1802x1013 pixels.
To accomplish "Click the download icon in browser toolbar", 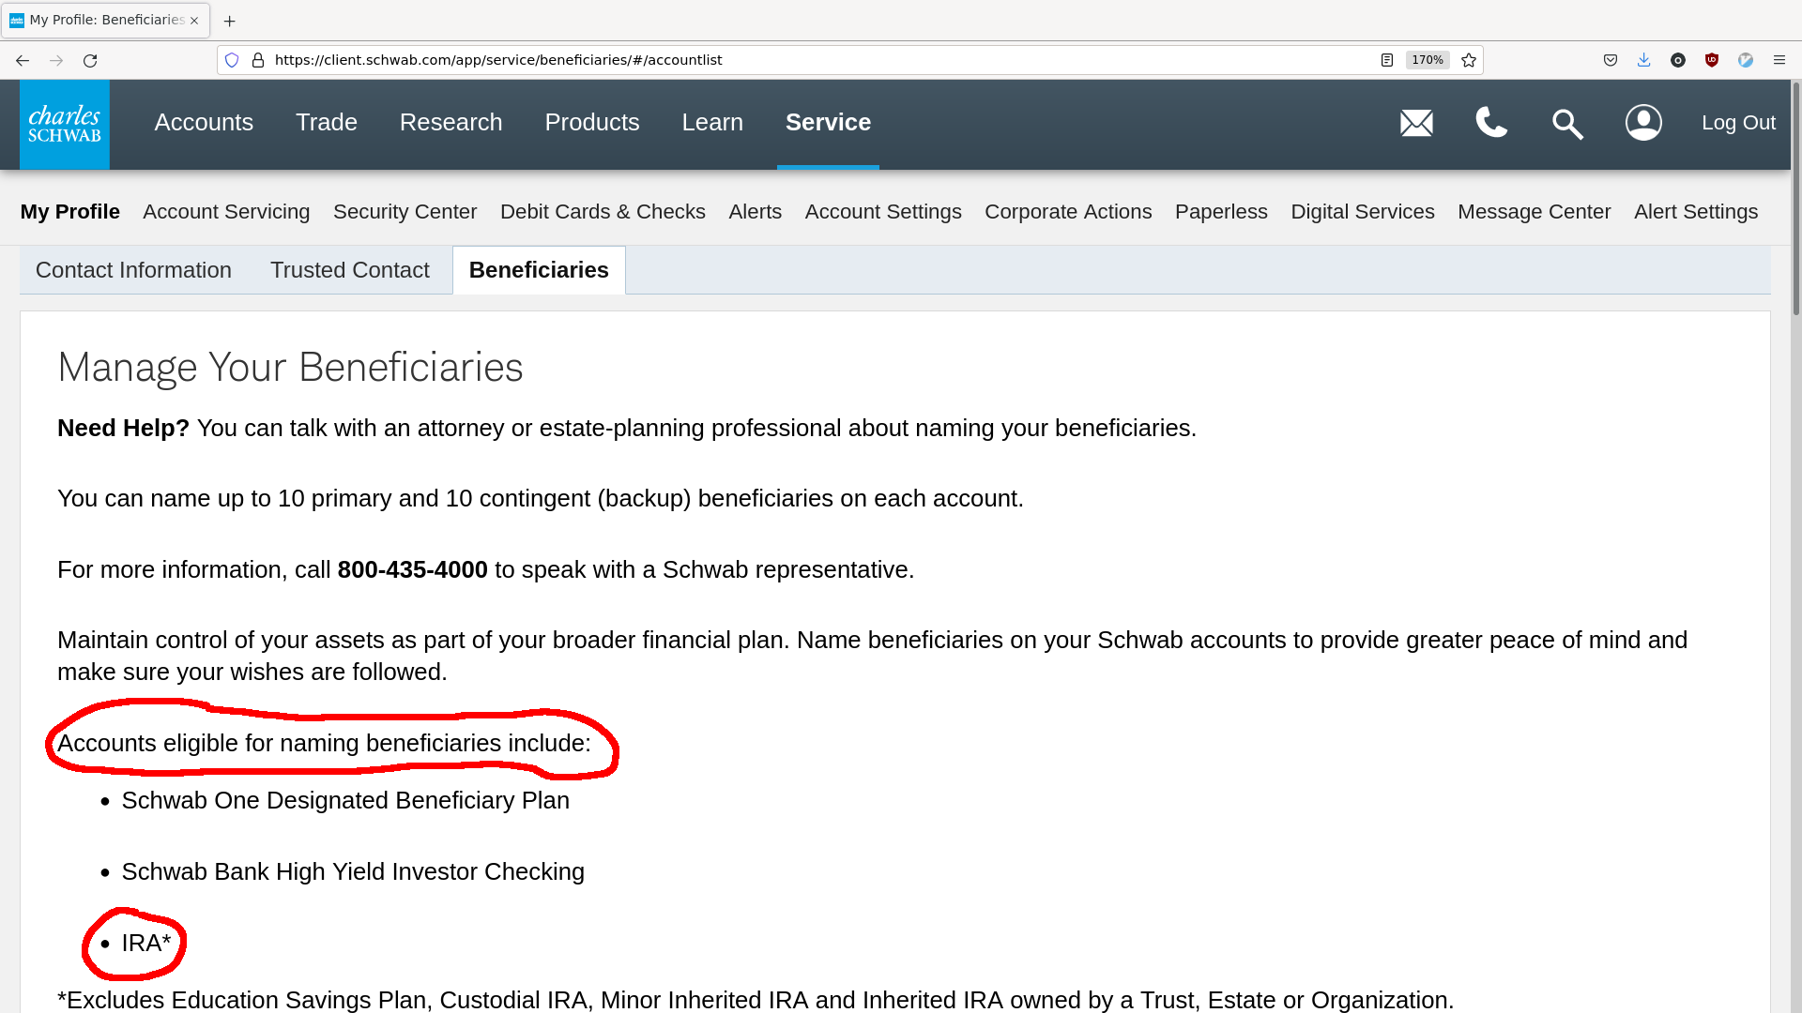I will pyautogui.click(x=1643, y=59).
